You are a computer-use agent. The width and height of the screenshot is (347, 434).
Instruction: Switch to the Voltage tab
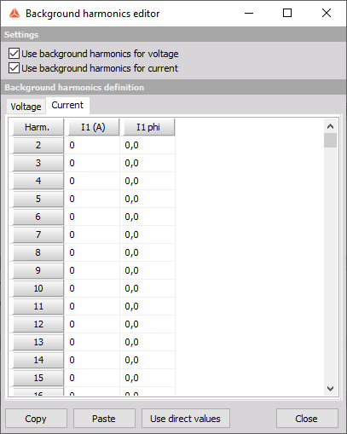click(x=26, y=107)
